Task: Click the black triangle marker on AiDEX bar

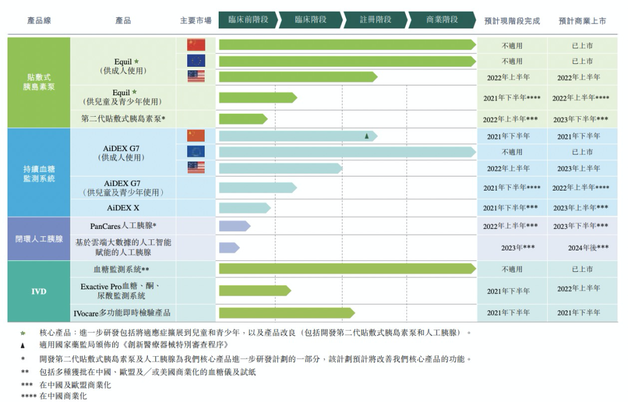Action: (366, 136)
